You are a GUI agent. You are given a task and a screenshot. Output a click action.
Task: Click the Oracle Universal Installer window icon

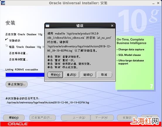(x=3, y=3)
